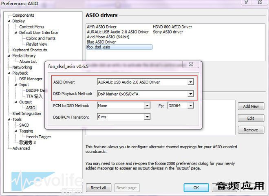This screenshot has width=269, height=196.
Task: Select HDVD 800 ASIO Driver entry
Action: pos(172,27)
